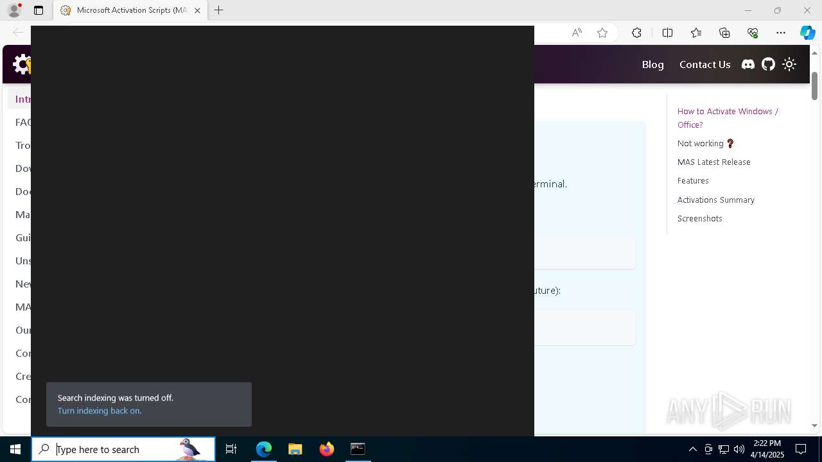Jump to Features section

pos(693,180)
